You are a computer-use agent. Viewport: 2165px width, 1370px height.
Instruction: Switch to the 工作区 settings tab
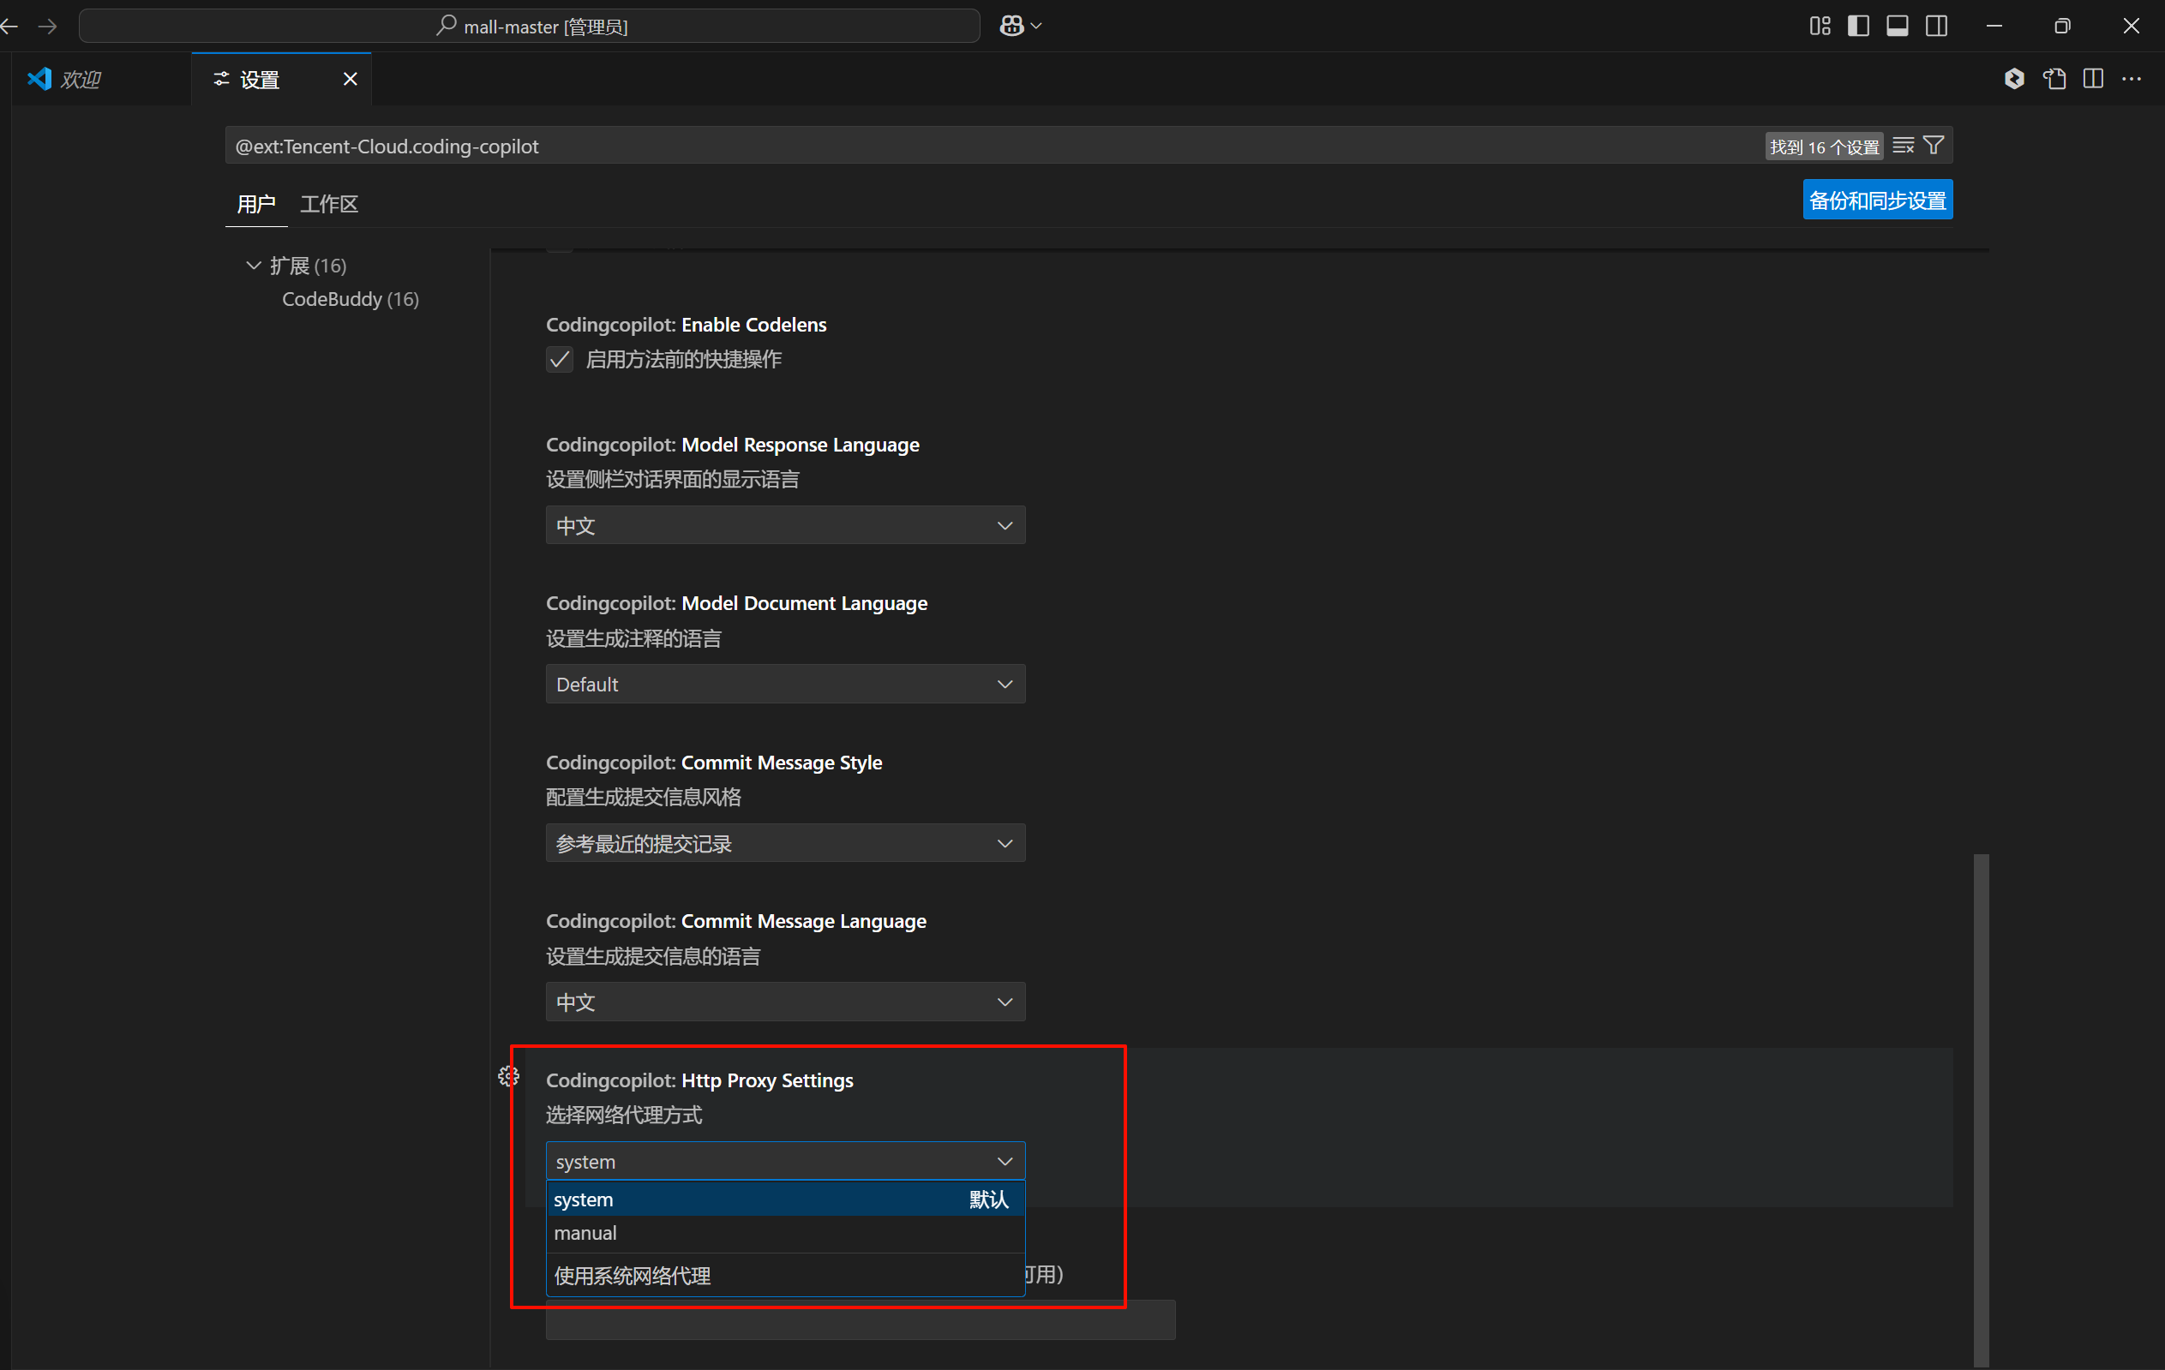328,204
